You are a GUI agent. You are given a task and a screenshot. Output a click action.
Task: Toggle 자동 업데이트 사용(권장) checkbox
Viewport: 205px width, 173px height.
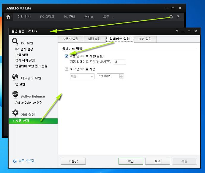click(x=67, y=56)
